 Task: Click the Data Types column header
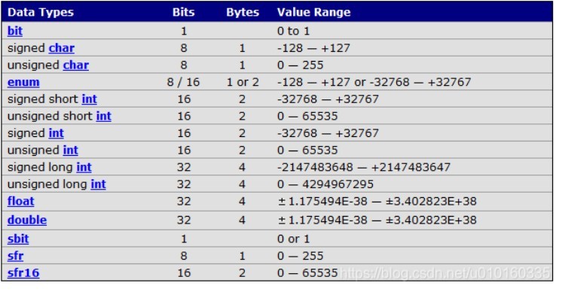[41, 13]
